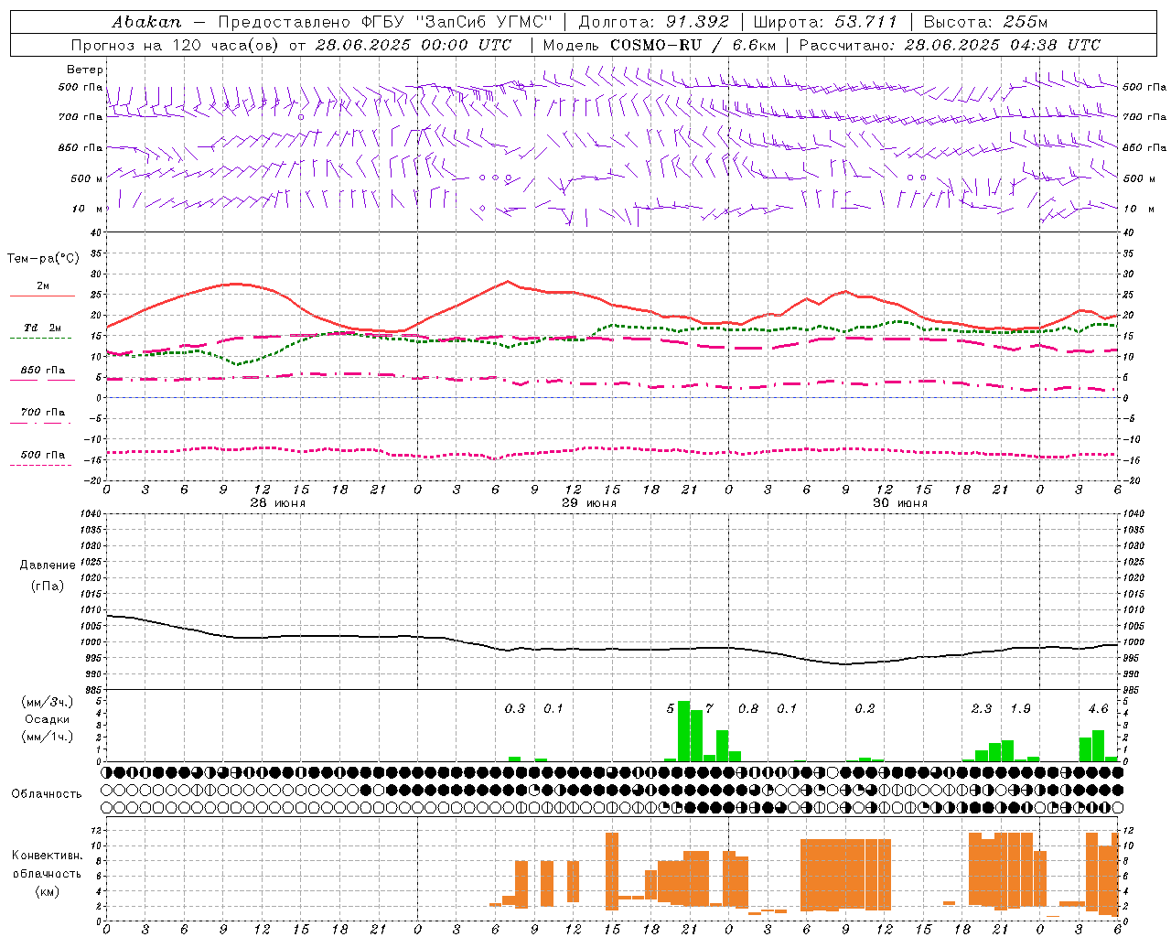Click the precipitation total "0.3"

tap(515, 708)
